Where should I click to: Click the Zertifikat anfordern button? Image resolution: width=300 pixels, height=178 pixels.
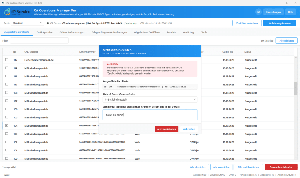[247, 23]
